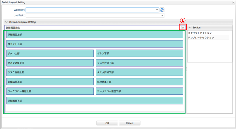This screenshot has height=129, width=236.
Task: Collapse the Custom Template Setting panel
Action: tap(6, 22)
